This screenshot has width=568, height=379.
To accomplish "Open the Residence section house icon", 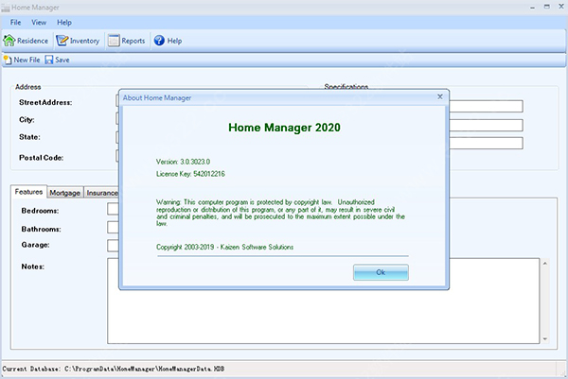I will pyautogui.click(x=9, y=41).
